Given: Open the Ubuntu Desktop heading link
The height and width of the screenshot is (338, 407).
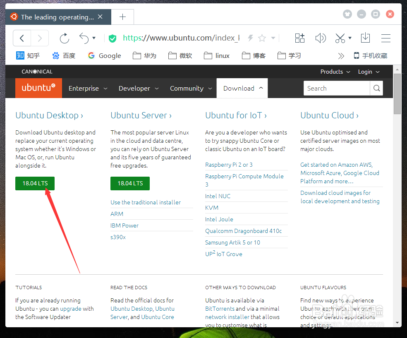Looking at the screenshot, I should pos(49,115).
